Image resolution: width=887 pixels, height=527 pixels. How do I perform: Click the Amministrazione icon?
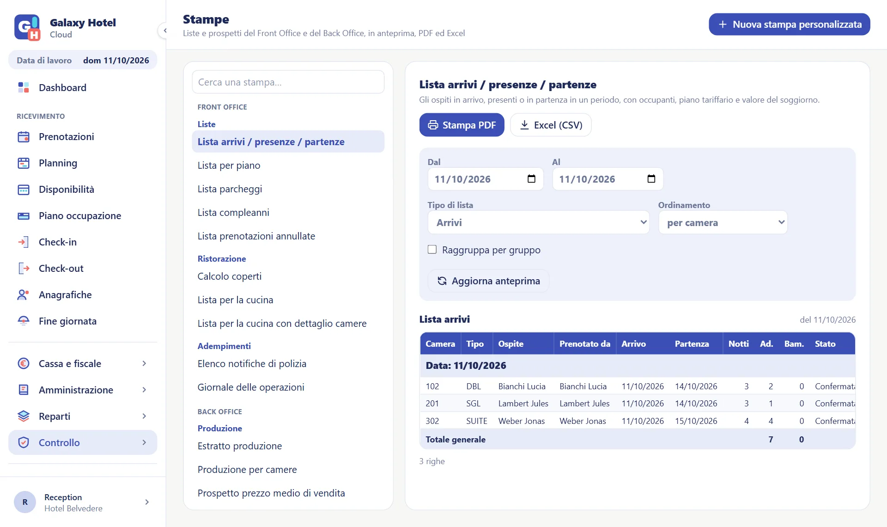tap(24, 390)
